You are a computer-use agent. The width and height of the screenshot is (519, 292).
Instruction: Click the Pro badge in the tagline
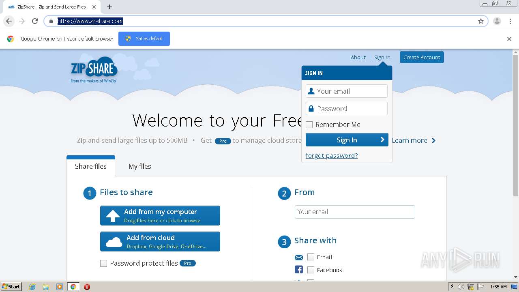(x=223, y=141)
